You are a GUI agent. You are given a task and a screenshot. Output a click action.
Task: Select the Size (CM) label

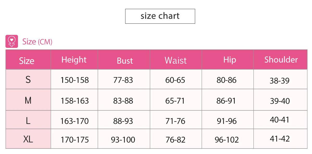(x=37, y=42)
